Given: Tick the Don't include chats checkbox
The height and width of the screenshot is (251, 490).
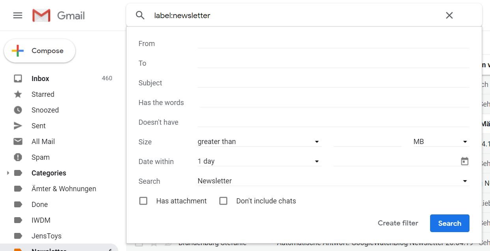Looking at the screenshot, I should pos(224,201).
